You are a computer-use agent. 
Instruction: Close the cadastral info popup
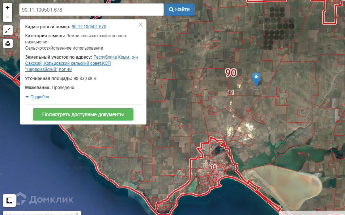[141, 25]
